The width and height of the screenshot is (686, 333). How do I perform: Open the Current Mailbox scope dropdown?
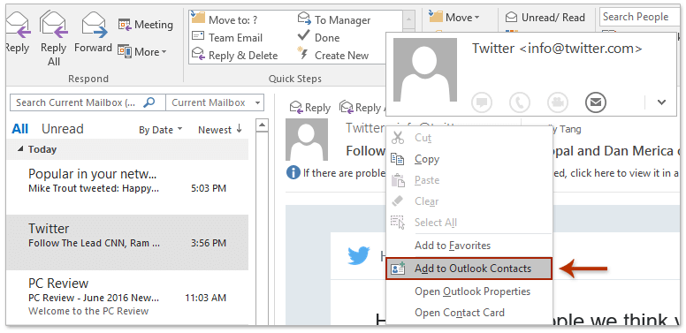[215, 102]
